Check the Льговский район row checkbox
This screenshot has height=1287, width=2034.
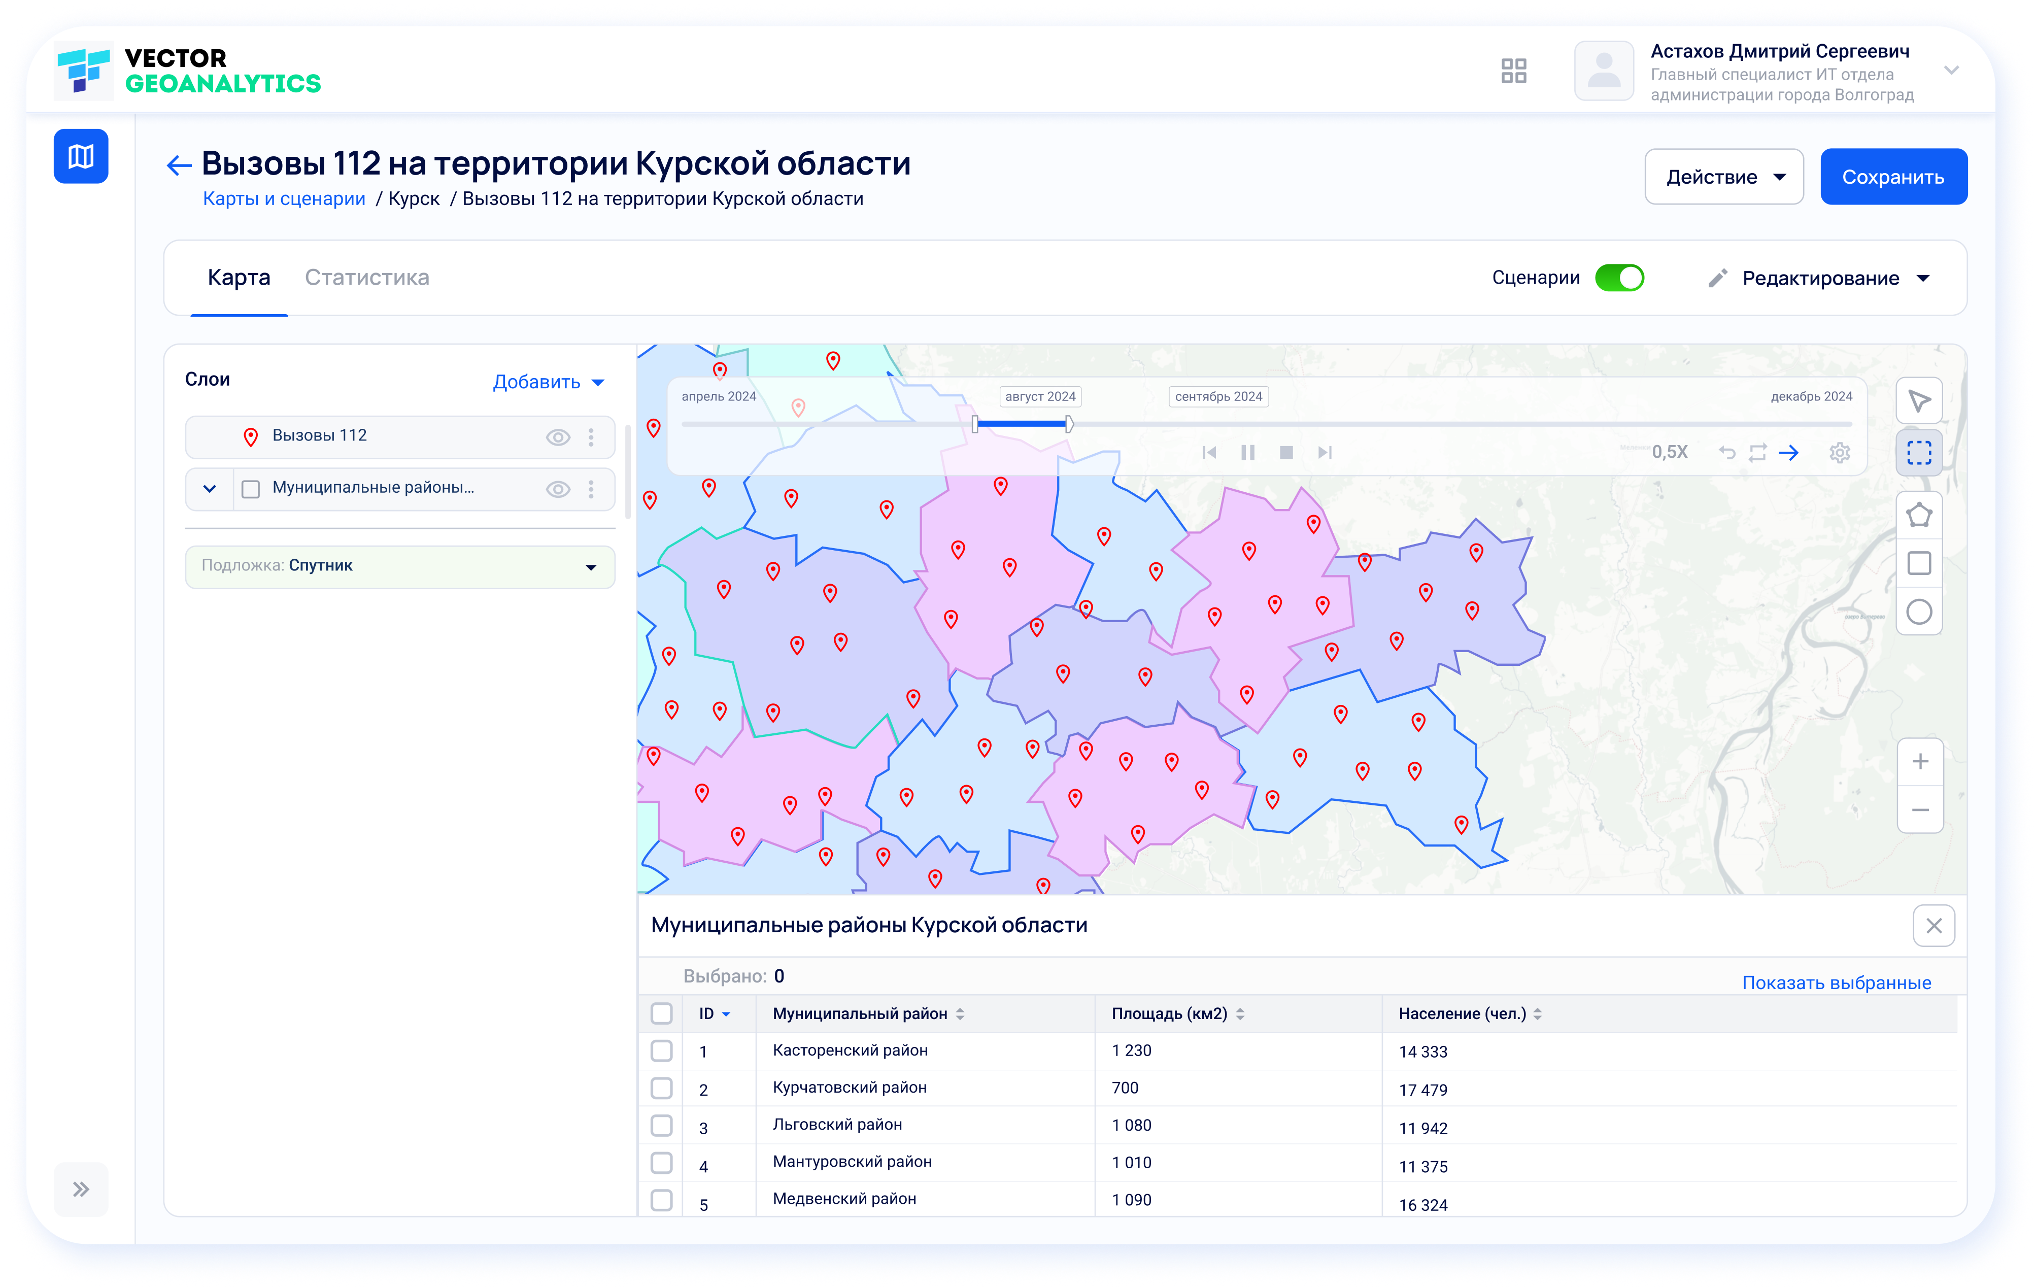point(661,1125)
